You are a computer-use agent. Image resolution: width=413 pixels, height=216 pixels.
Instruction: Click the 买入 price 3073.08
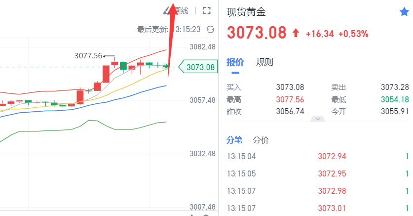[x=290, y=87]
